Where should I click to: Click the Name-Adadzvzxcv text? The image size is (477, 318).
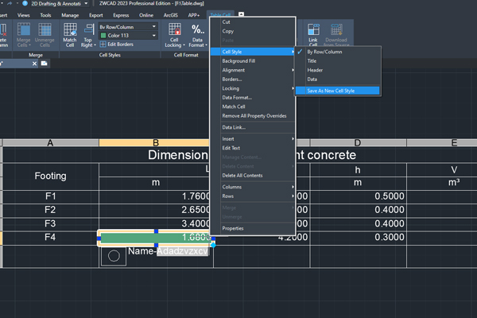click(168, 251)
